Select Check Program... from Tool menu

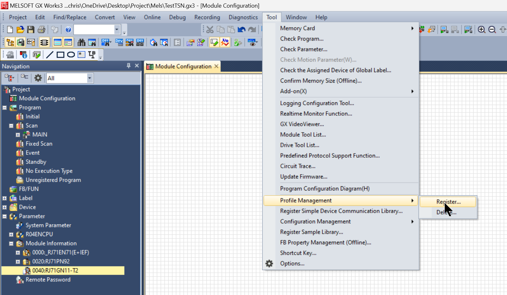pos(340,39)
